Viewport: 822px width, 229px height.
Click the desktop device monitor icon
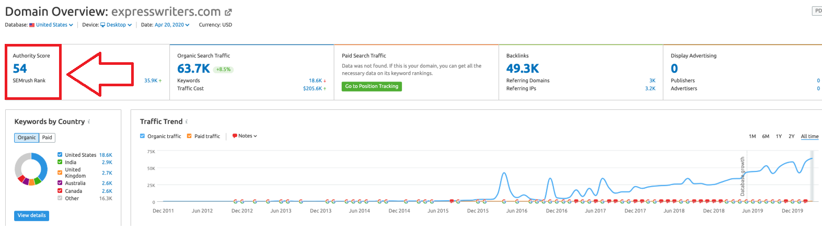[x=103, y=25]
